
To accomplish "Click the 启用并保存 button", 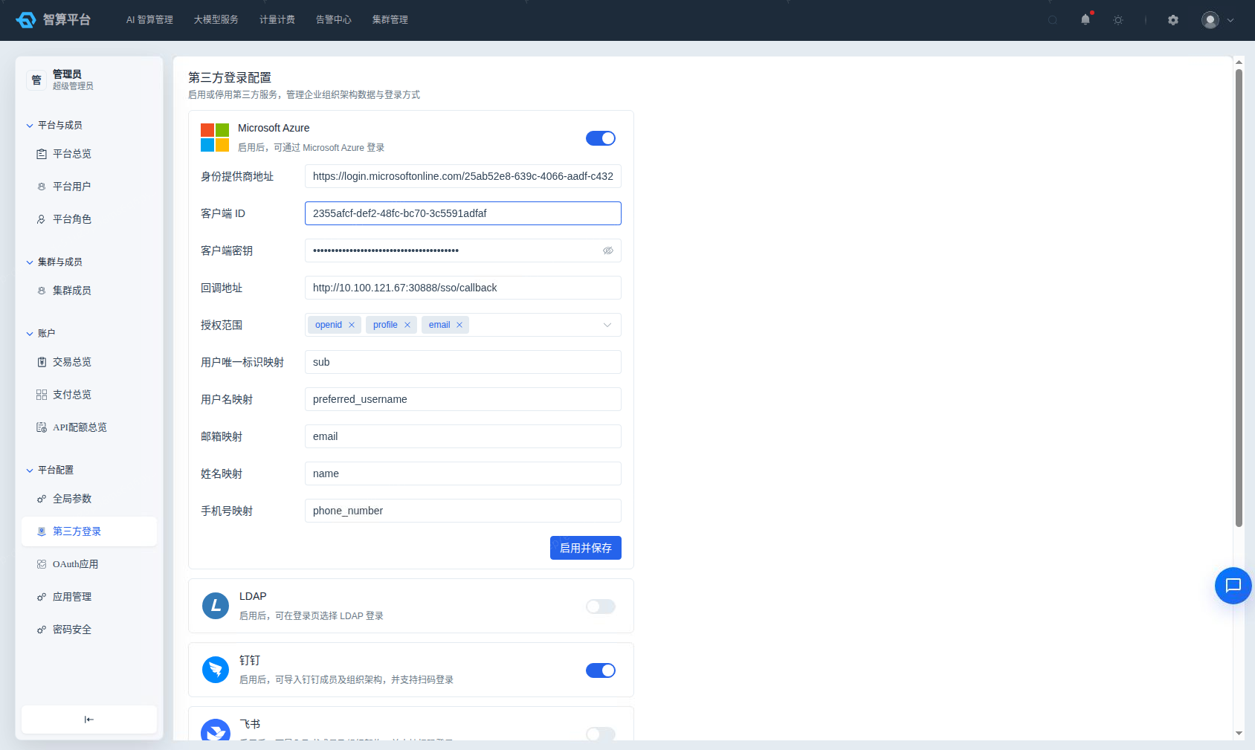I will tap(586, 548).
